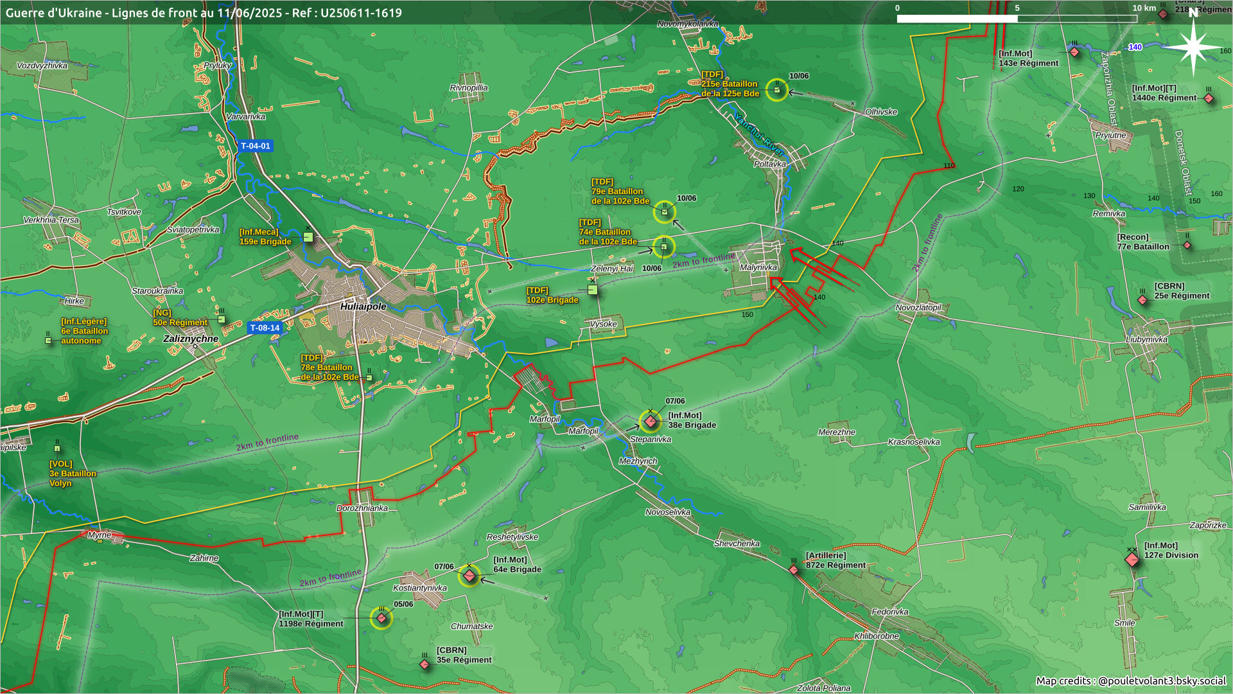Click the 872e Régiment artillery diamond icon
This screenshot has height=694, width=1233.
pos(794,569)
